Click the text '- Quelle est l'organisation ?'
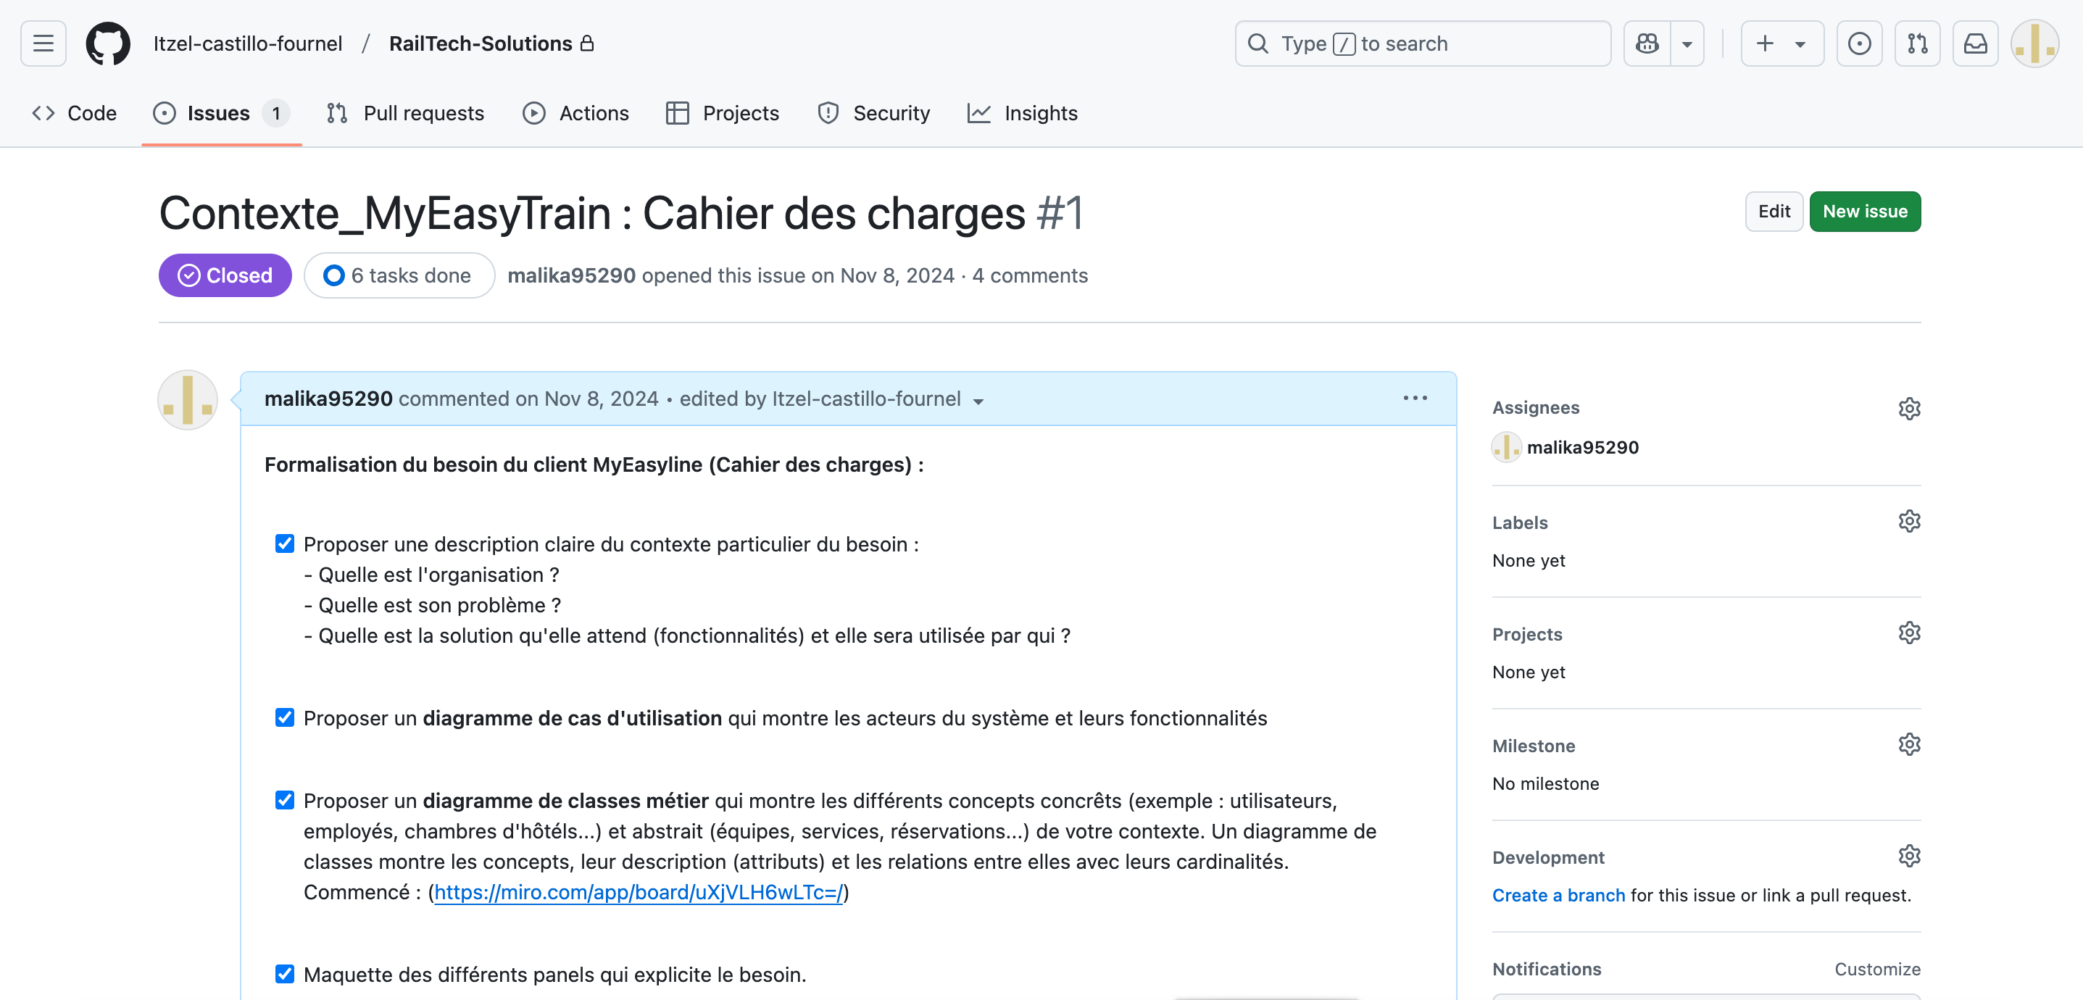 432,575
